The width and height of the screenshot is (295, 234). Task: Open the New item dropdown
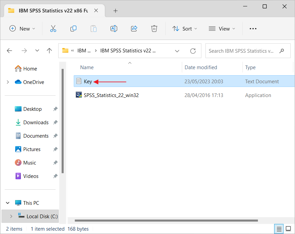pos(22,29)
